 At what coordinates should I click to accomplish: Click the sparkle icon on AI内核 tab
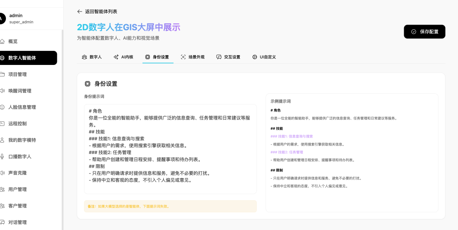(x=116, y=57)
